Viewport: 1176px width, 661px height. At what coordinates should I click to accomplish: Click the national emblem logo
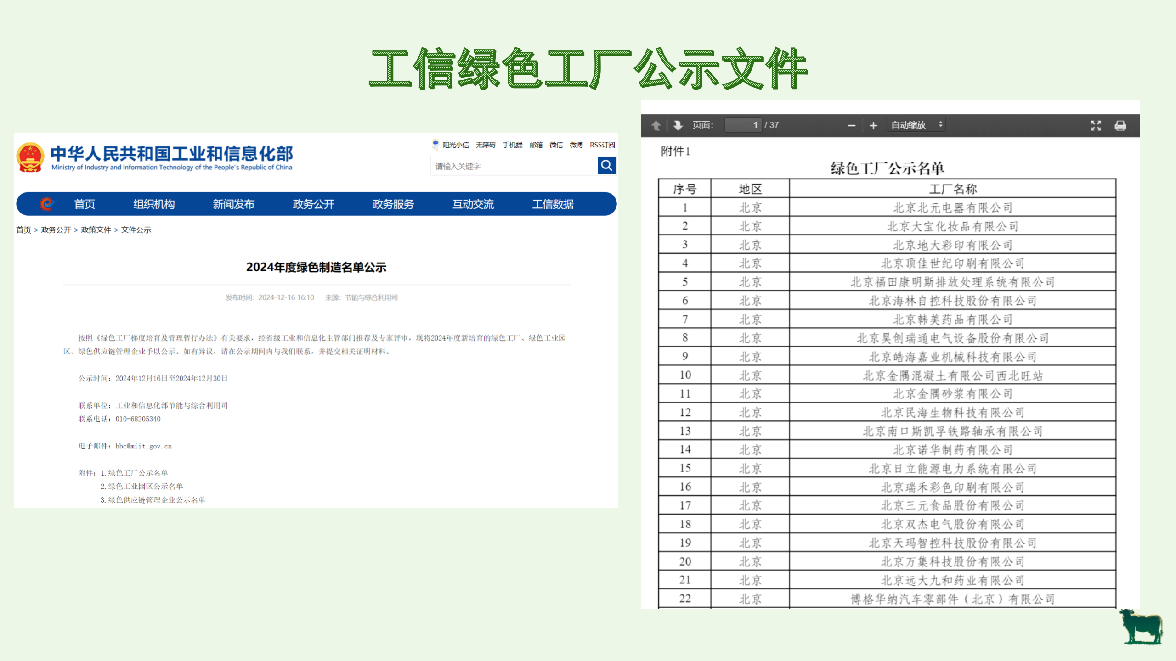coord(30,157)
